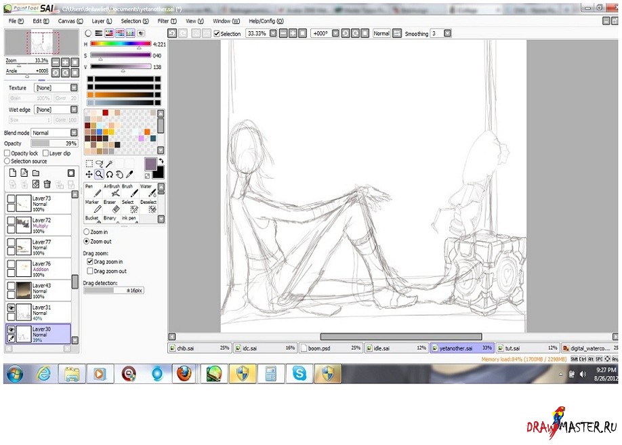
Task: Choose the Water brush tool
Action: coord(148,190)
